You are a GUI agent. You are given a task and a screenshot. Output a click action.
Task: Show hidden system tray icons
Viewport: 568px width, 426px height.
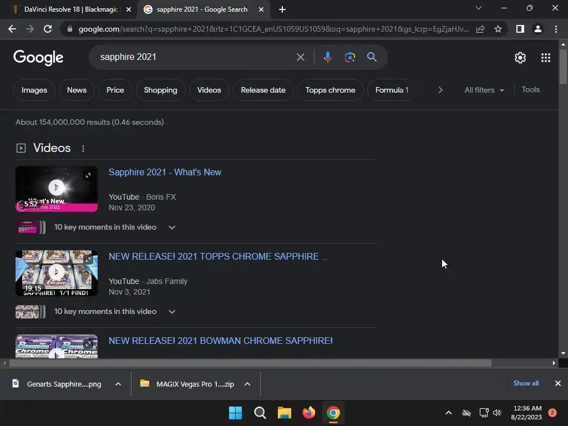pos(448,413)
